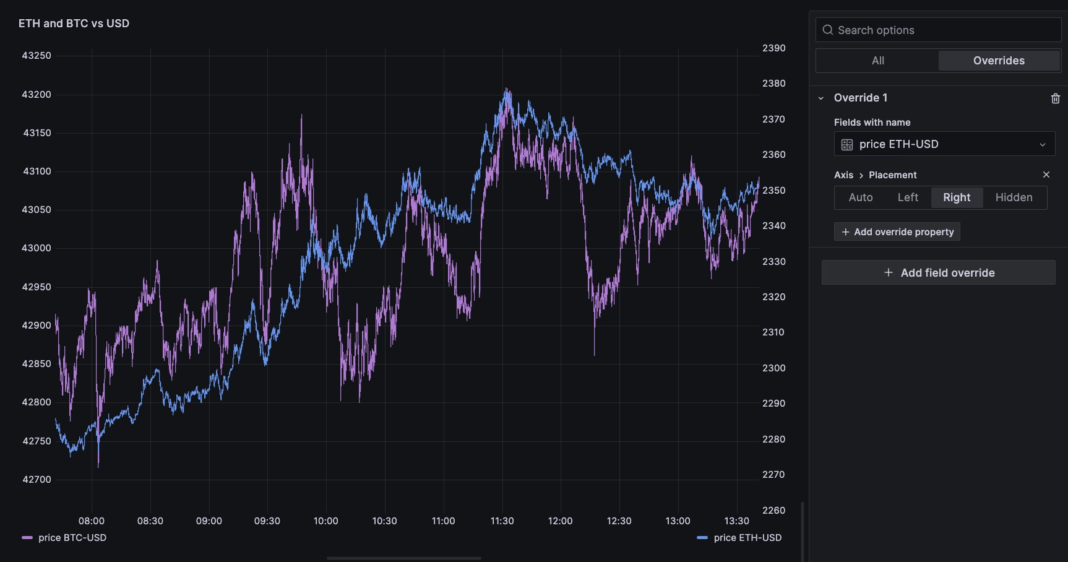The width and height of the screenshot is (1068, 562).
Task: Click the 2390 right axis label
Action: [x=774, y=48]
